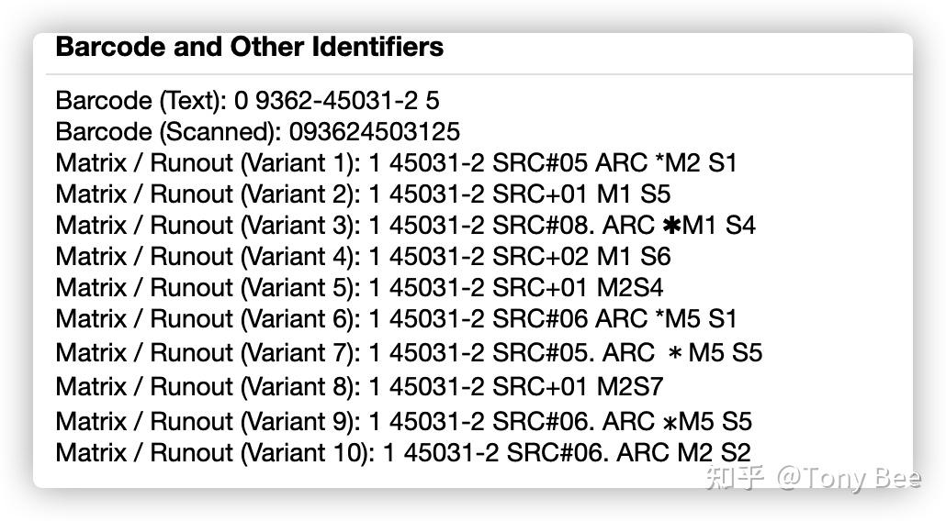Click the Matrix / Runout (Variant 1) label
This screenshot has height=521, width=946.
pyautogui.click(x=208, y=162)
